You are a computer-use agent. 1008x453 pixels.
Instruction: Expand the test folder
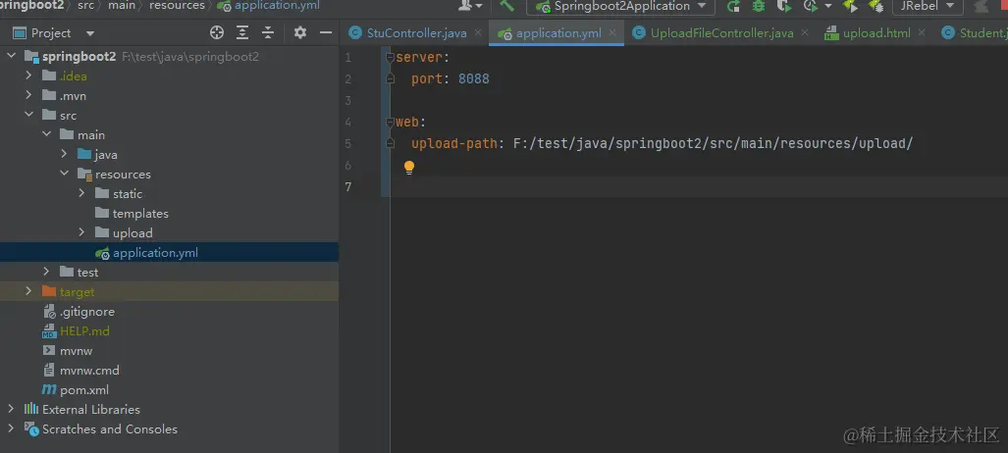point(46,272)
